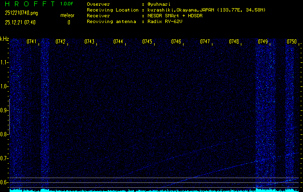Click the 0.6 kHz frequency label
303x192 pixels.
[x=4, y=182]
